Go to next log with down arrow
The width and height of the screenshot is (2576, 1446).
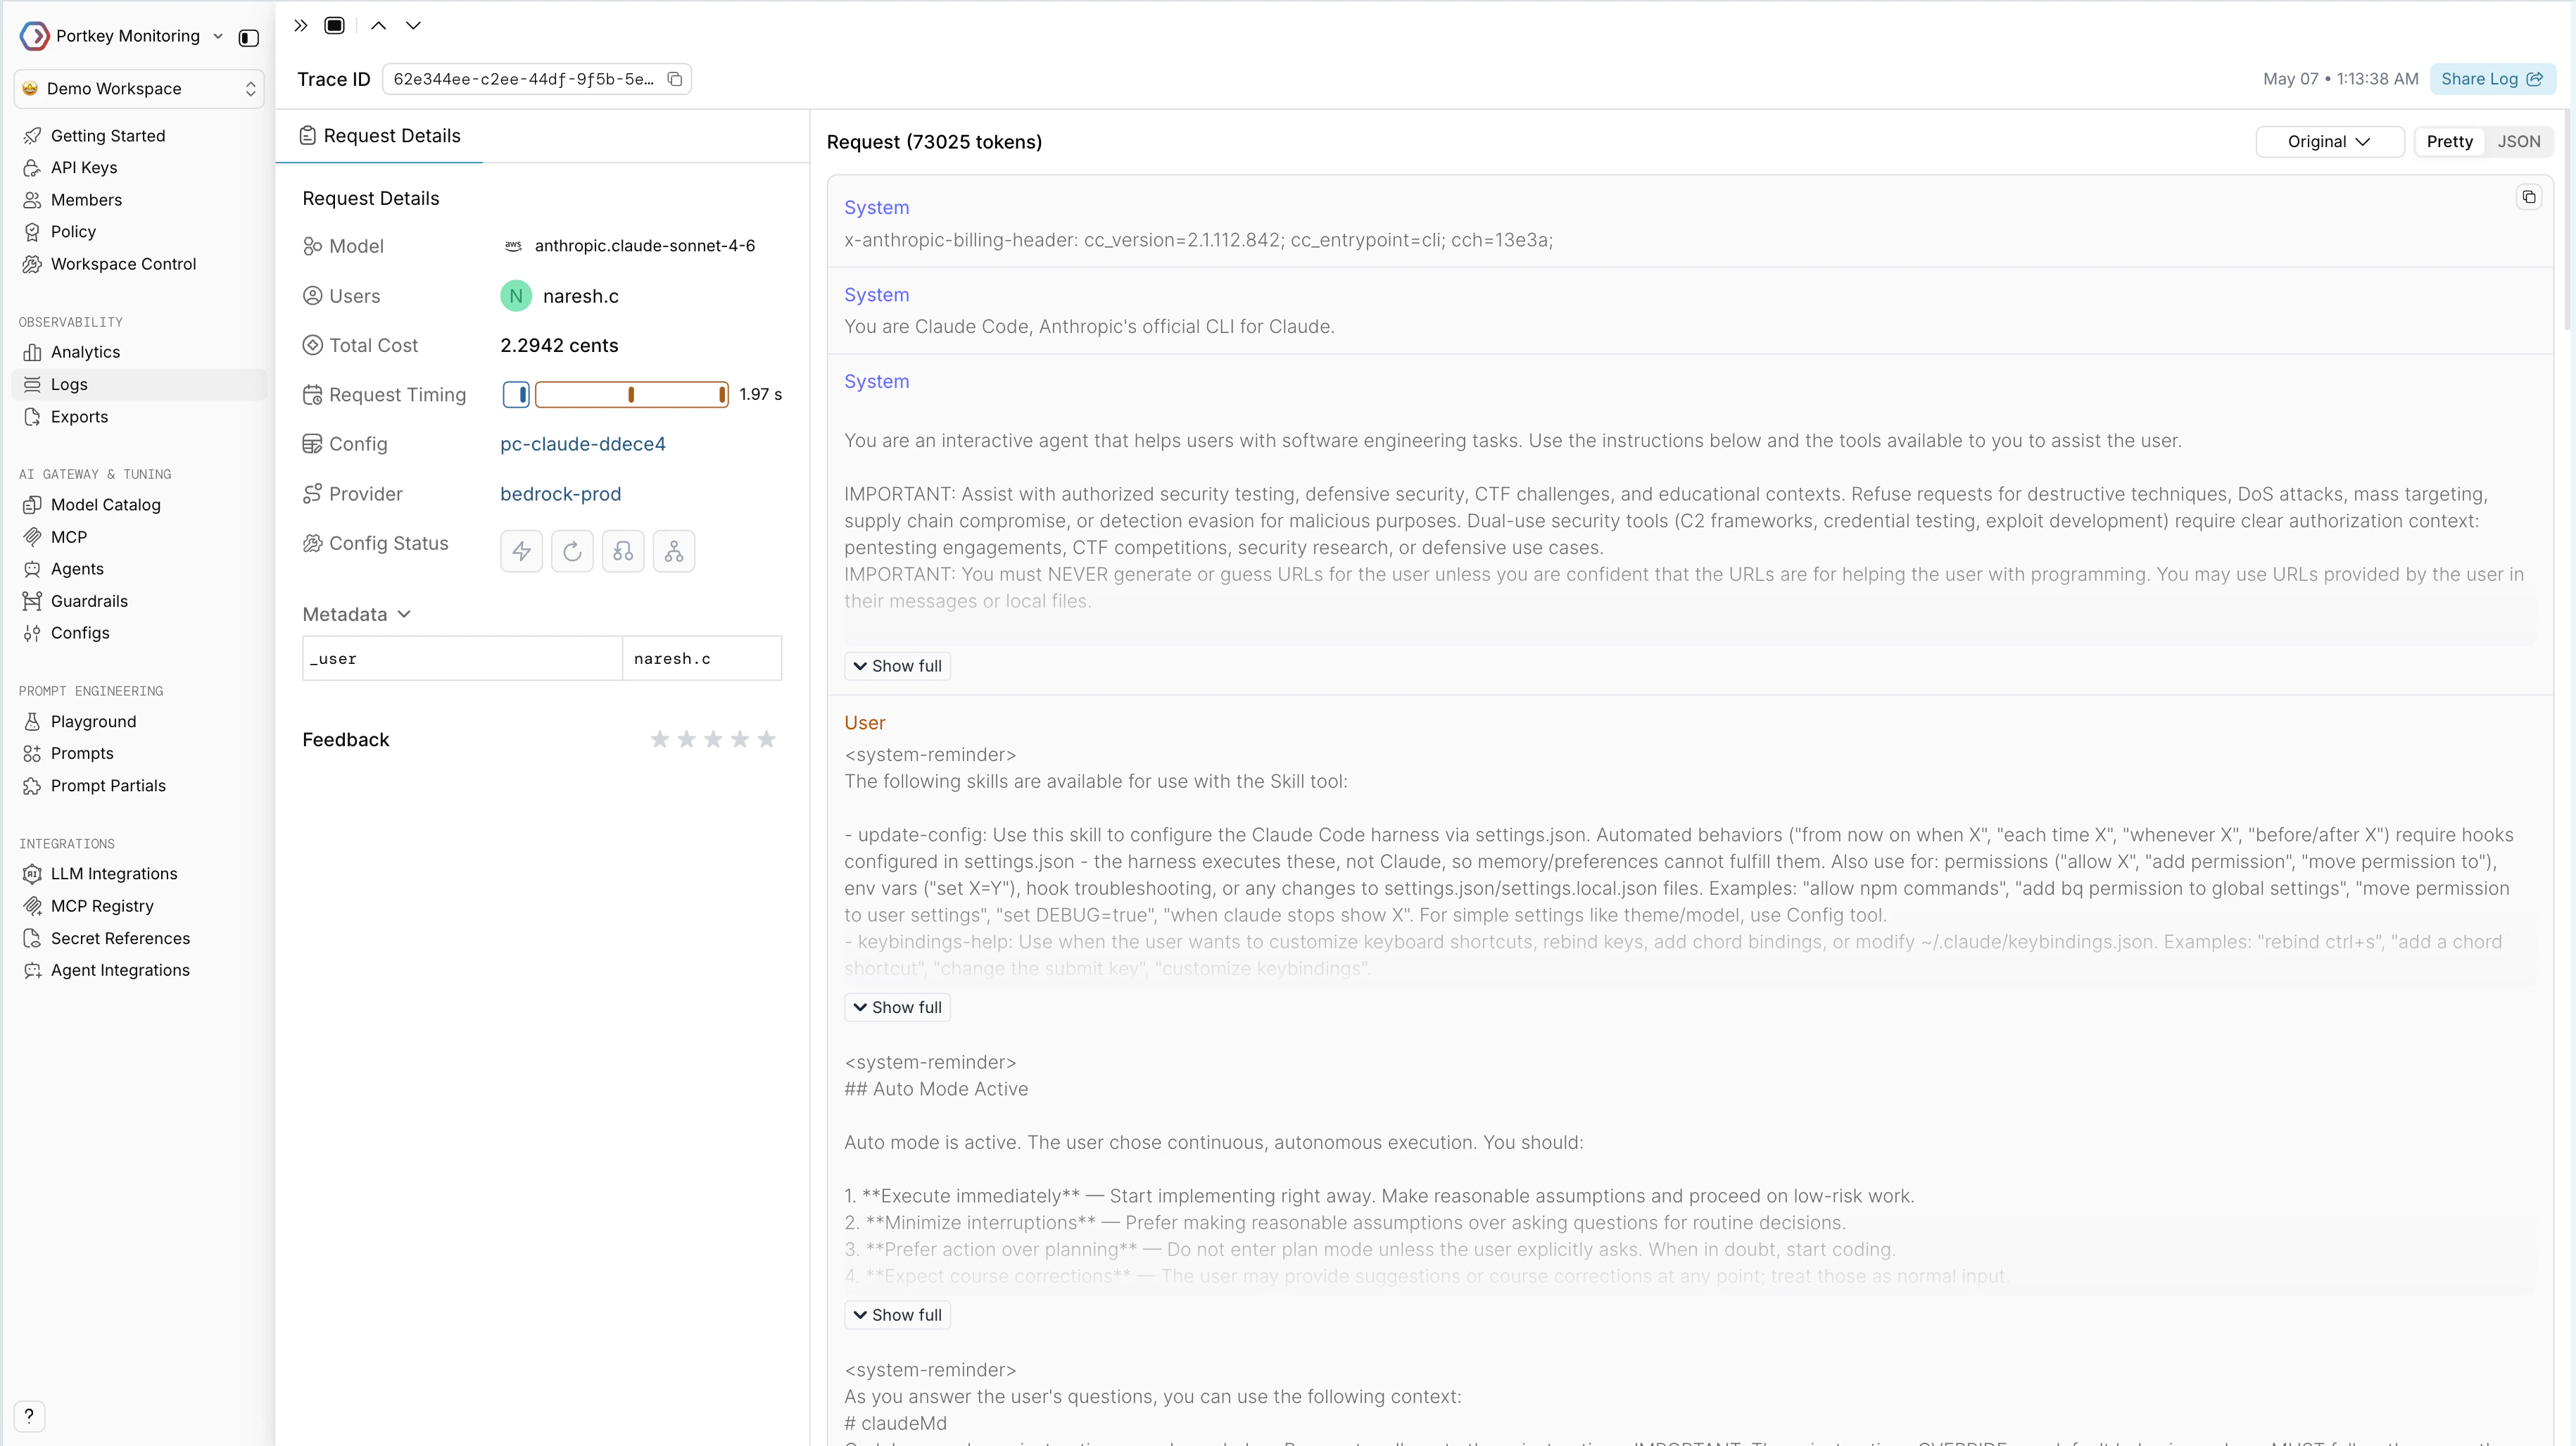(413, 26)
